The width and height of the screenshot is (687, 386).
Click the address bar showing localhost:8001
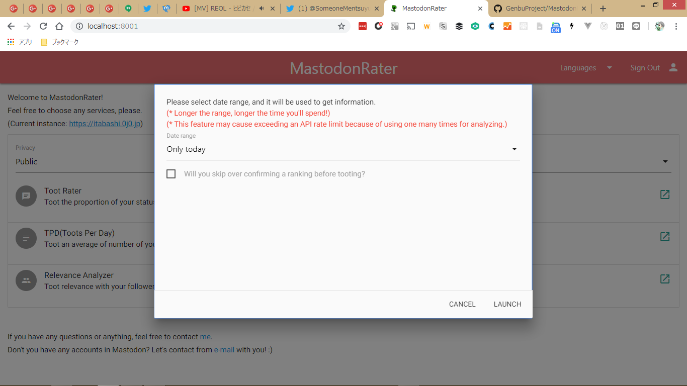201,26
